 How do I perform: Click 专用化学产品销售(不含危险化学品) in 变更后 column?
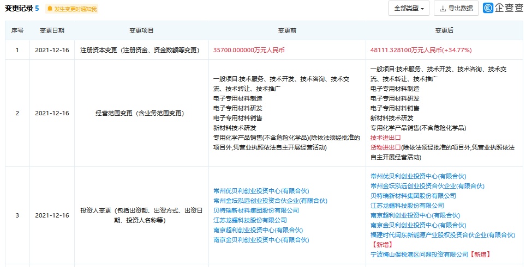coord(419,128)
